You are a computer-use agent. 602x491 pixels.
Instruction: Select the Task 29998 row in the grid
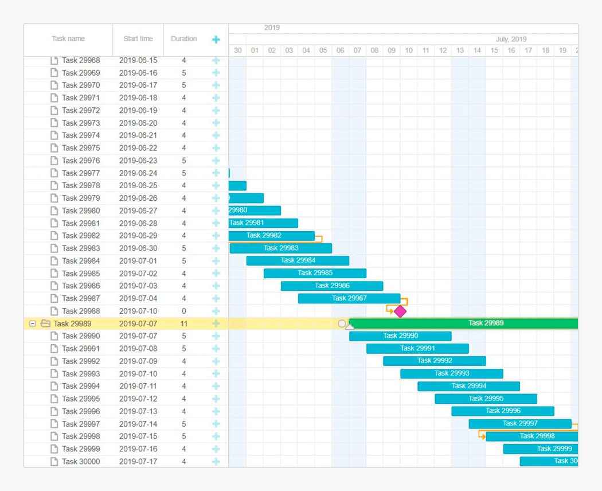pyautogui.click(x=81, y=437)
